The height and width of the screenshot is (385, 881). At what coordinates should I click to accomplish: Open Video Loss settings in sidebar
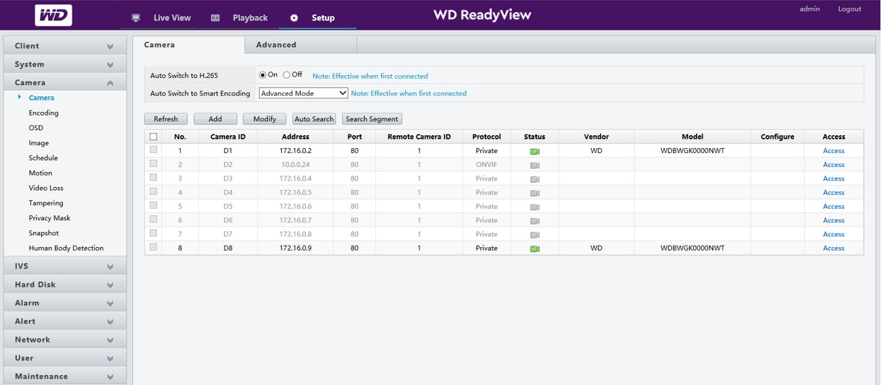coord(46,188)
